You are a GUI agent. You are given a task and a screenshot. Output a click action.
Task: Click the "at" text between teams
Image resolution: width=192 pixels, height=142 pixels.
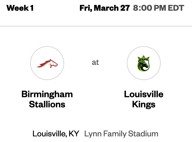[x=95, y=62]
